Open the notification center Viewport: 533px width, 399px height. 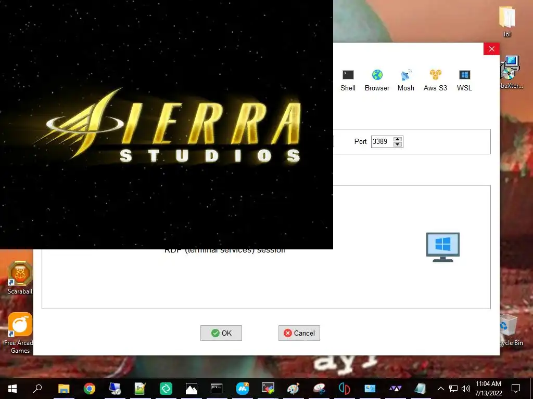pyautogui.click(x=516, y=389)
